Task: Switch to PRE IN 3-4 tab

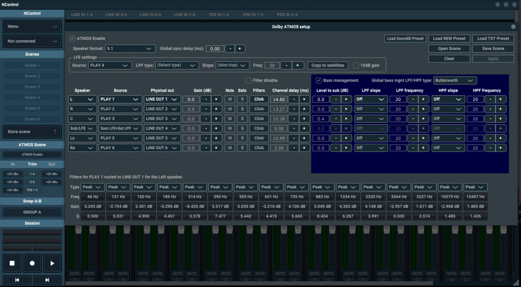Action: click(287, 15)
